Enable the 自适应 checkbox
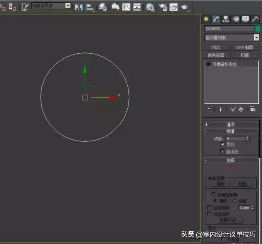Viewport: 262px width, 244px height. click(222, 151)
